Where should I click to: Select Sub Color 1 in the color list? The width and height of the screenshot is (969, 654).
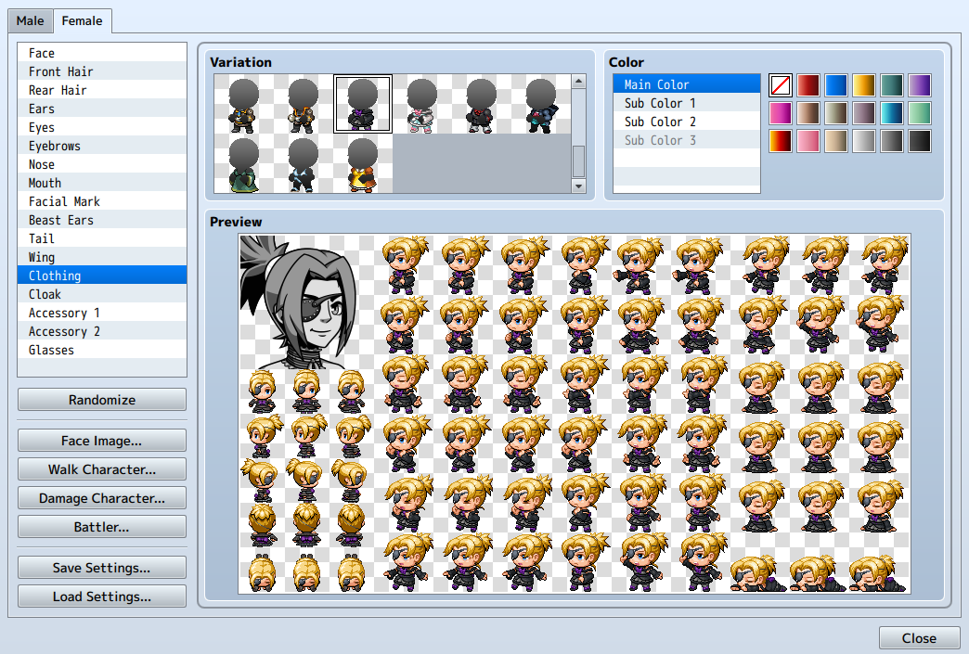[687, 103]
